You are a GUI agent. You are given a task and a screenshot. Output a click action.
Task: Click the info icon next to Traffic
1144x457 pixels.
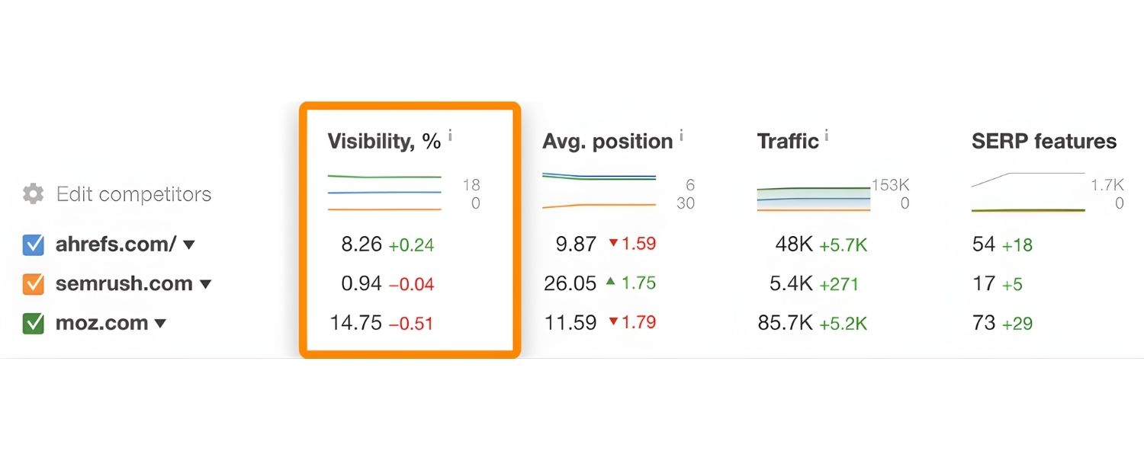pos(827,136)
